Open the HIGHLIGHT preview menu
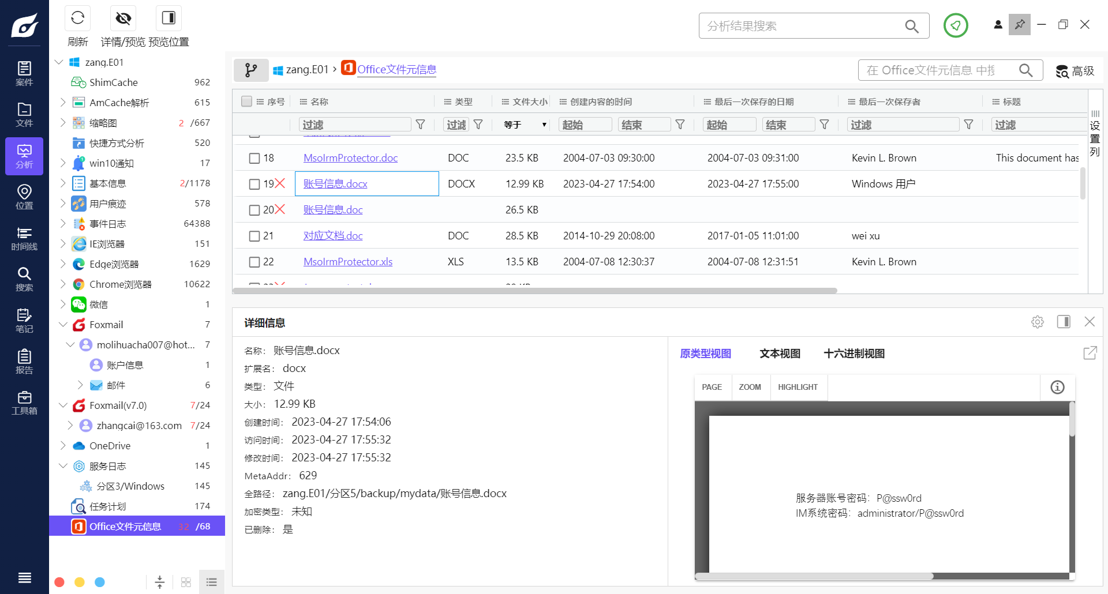The width and height of the screenshot is (1108, 594). click(798, 387)
